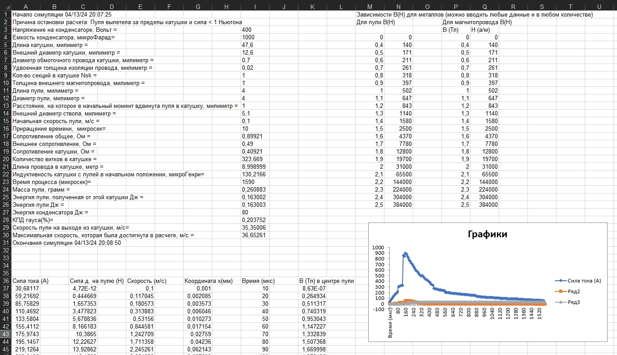Click capacitor voltage value 400 cell
The image size is (617, 355).
pyautogui.click(x=255, y=30)
